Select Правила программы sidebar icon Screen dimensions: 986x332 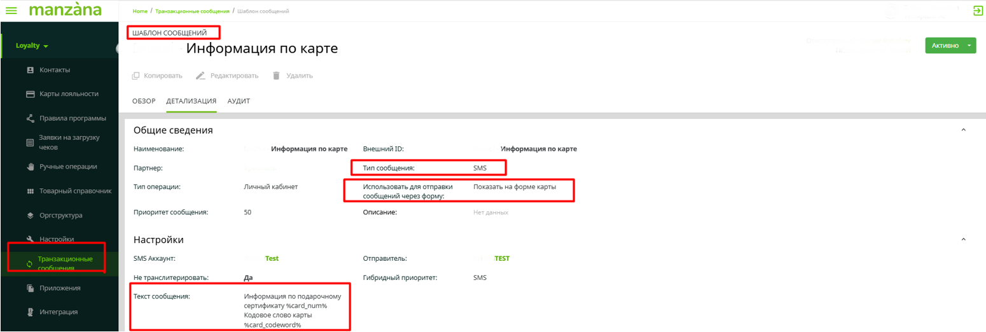point(30,118)
